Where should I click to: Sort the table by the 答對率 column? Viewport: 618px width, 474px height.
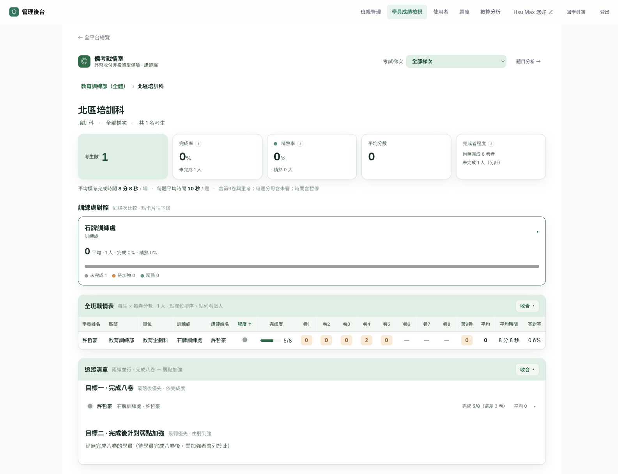click(x=534, y=324)
